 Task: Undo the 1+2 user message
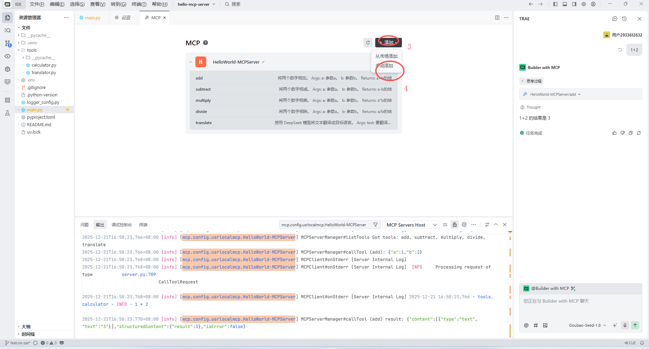click(620, 50)
